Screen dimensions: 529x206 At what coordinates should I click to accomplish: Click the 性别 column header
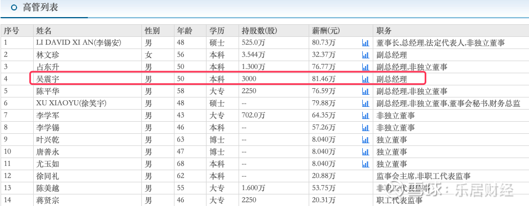152,31
